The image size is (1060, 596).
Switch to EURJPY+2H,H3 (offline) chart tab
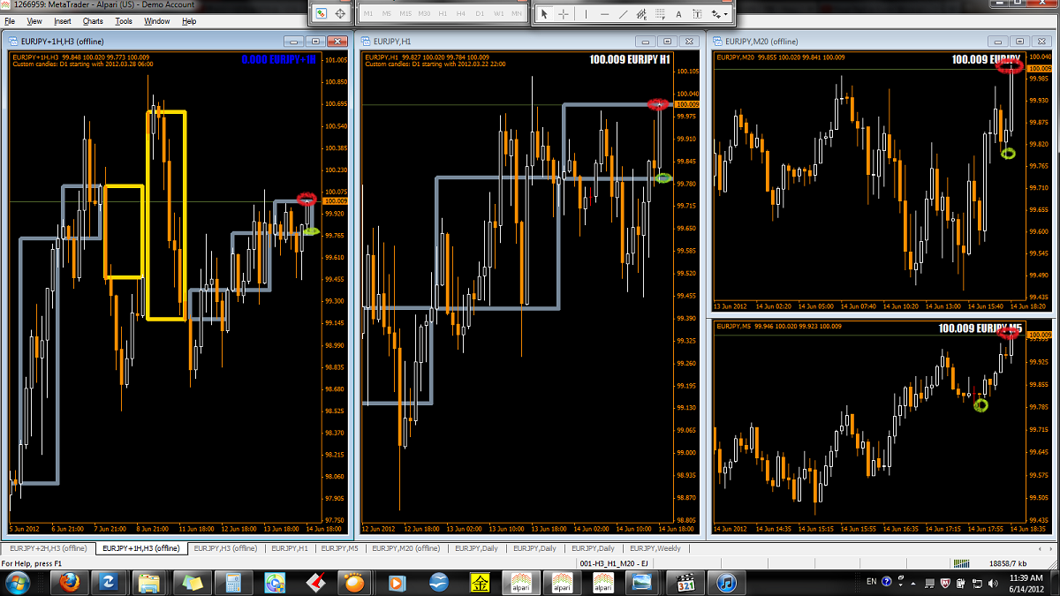(48, 548)
